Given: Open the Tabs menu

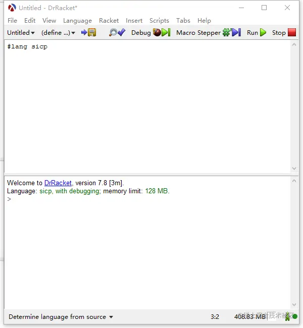Looking at the screenshot, I should (x=183, y=21).
